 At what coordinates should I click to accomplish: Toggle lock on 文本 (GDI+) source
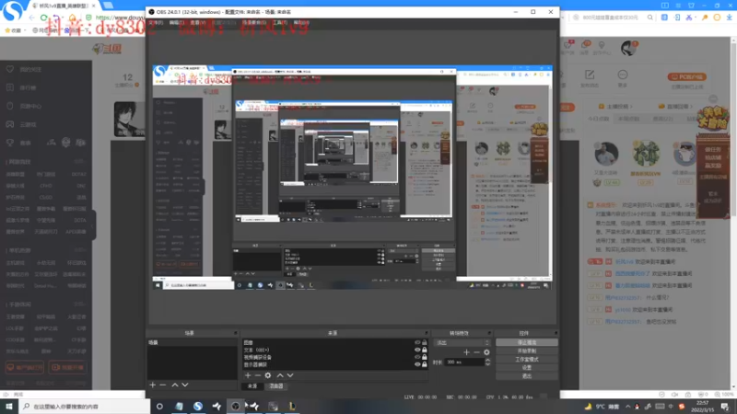(x=425, y=350)
